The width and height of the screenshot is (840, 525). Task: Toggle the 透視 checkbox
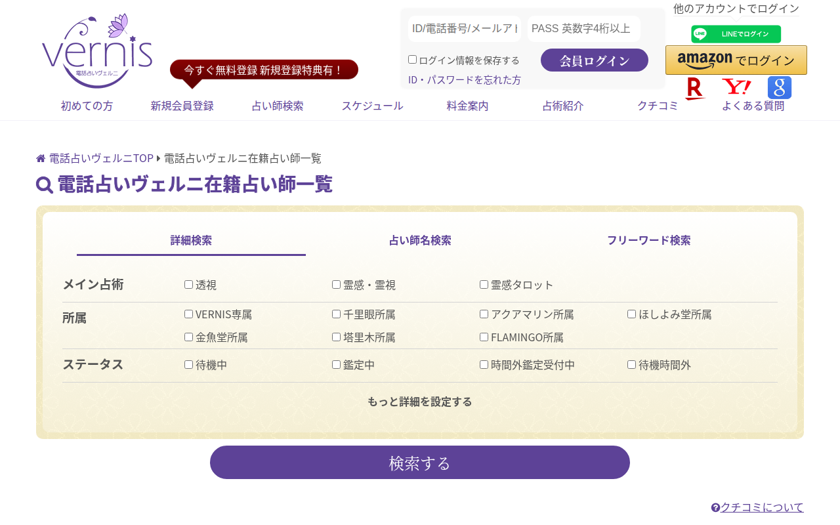188,284
